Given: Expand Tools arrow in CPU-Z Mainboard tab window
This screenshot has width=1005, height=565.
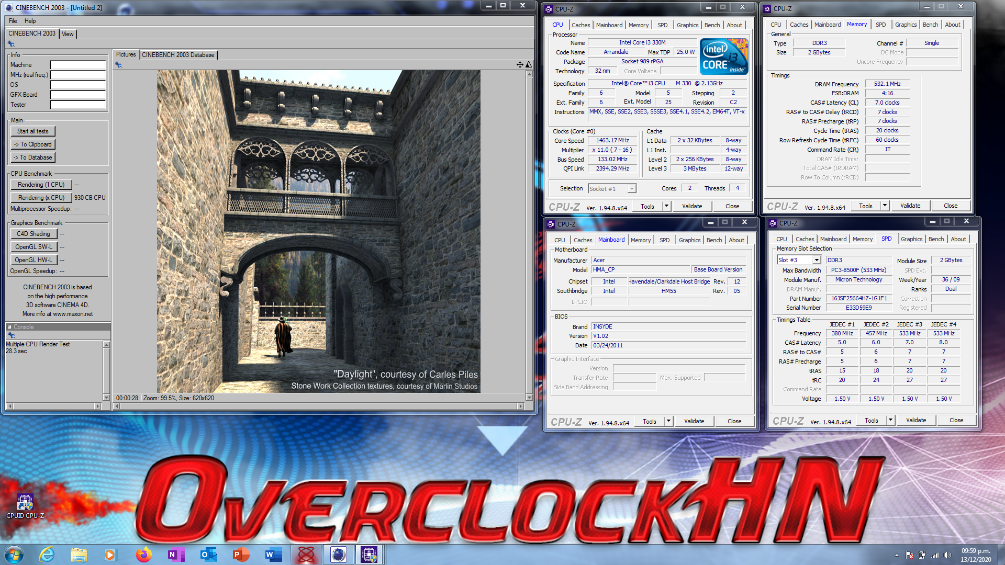Looking at the screenshot, I should (668, 421).
